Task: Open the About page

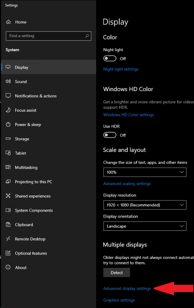Action: (49, 267)
